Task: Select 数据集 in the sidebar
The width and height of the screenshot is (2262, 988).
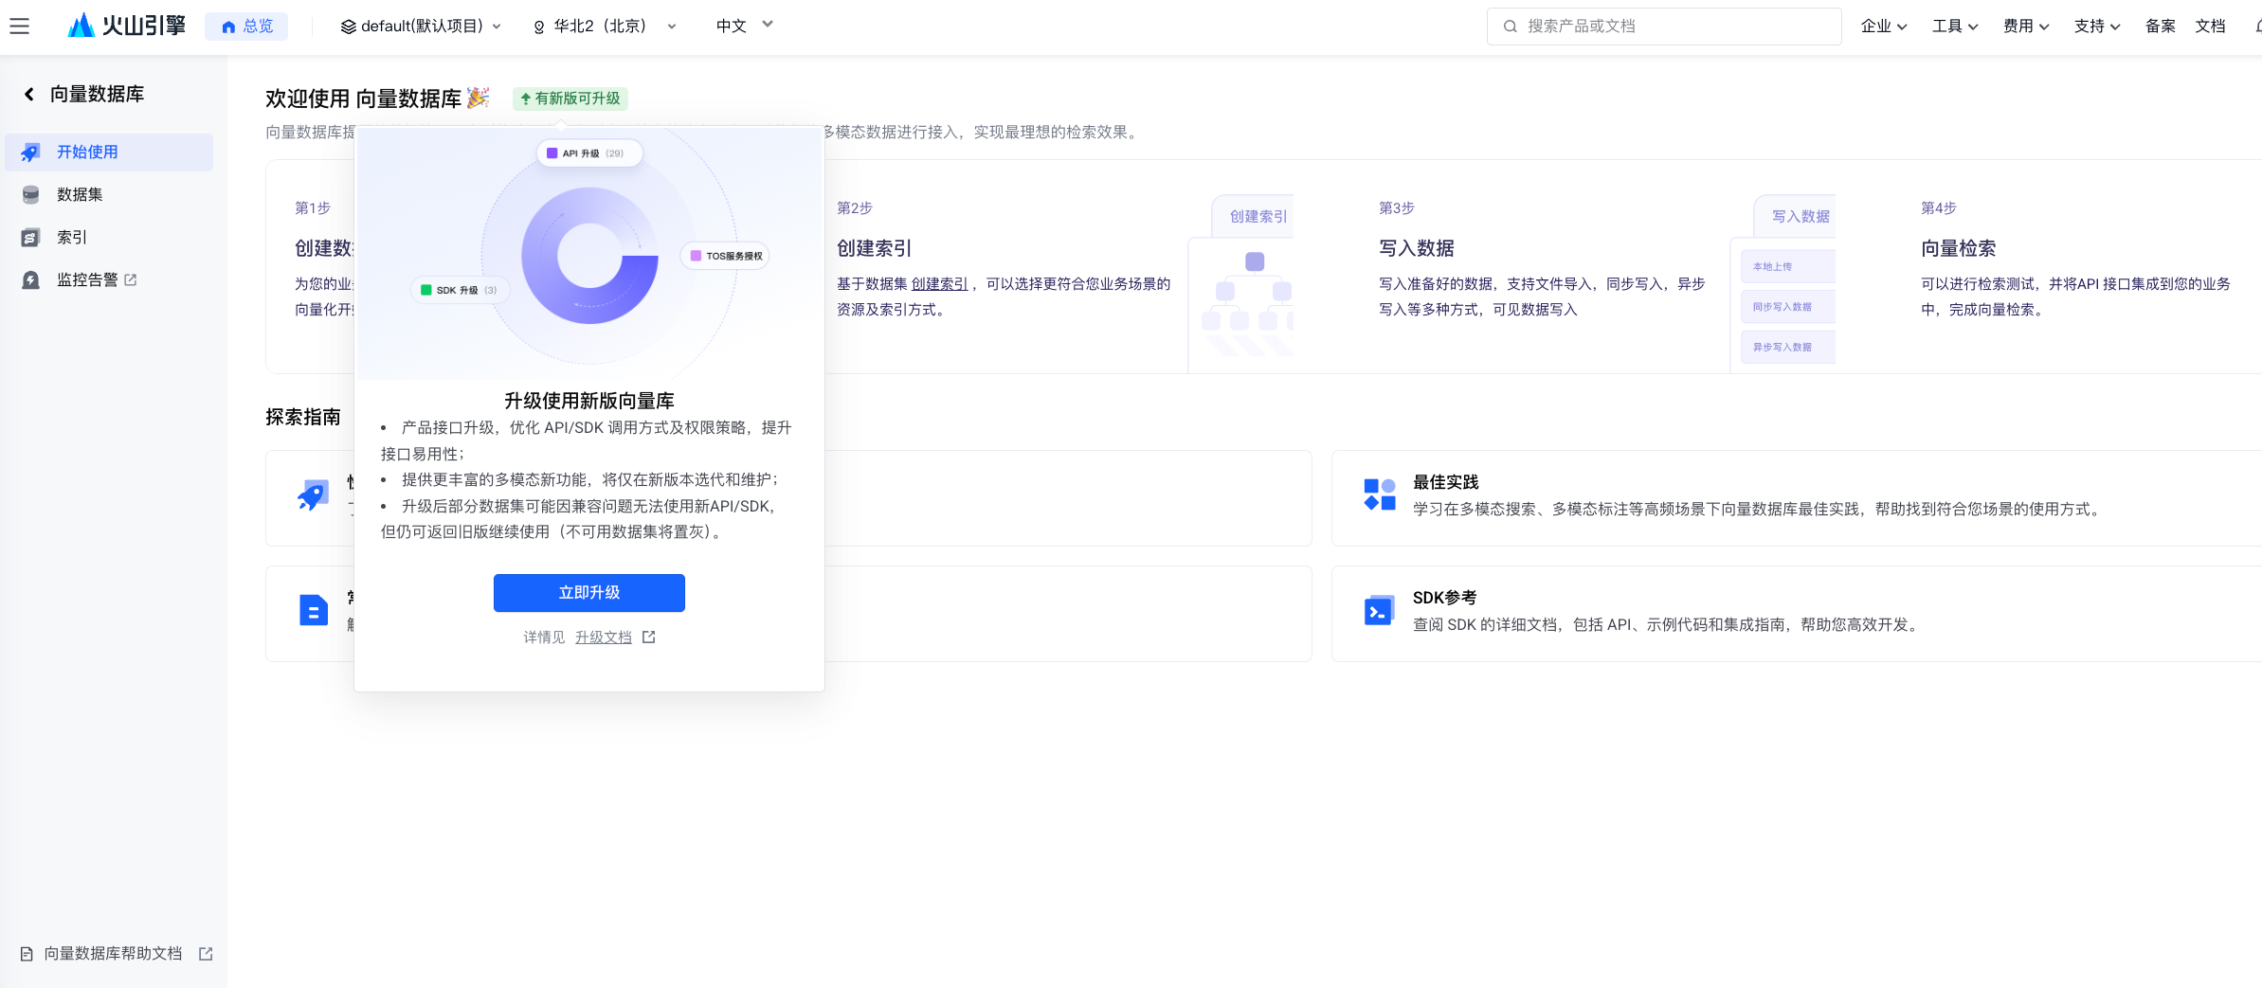Action: [109, 195]
